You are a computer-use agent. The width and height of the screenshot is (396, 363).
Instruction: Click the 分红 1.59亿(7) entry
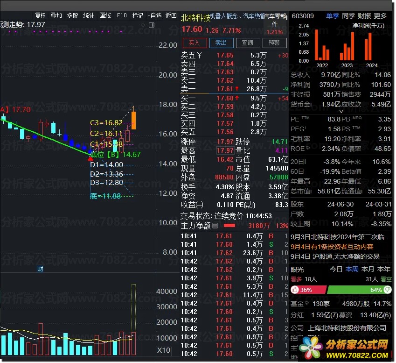click(x=314, y=315)
